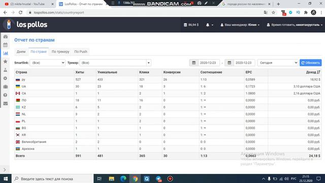Open the Chrome profile avatar

[313, 12]
